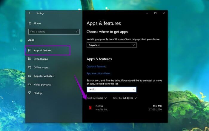Go to Startup settings page
The height and width of the screenshot is (131, 209).
[x=38, y=93]
